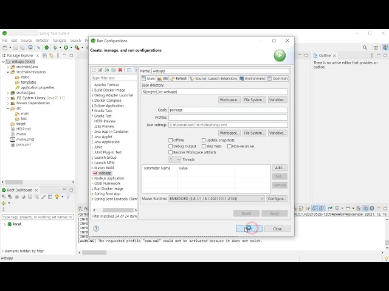Click the Add... parameter button
389x291 pixels.
pyautogui.click(x=280, y=168)
